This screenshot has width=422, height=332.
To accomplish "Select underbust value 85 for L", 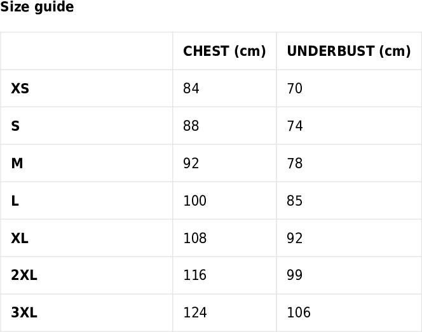I will (x=295, y=201).
